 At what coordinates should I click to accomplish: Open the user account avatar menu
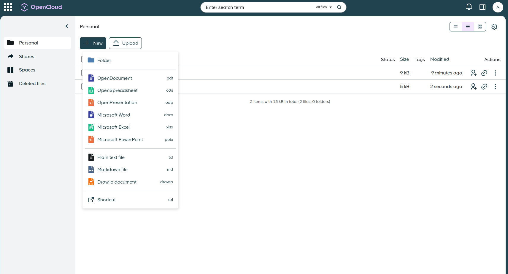[x=498, y=7]
